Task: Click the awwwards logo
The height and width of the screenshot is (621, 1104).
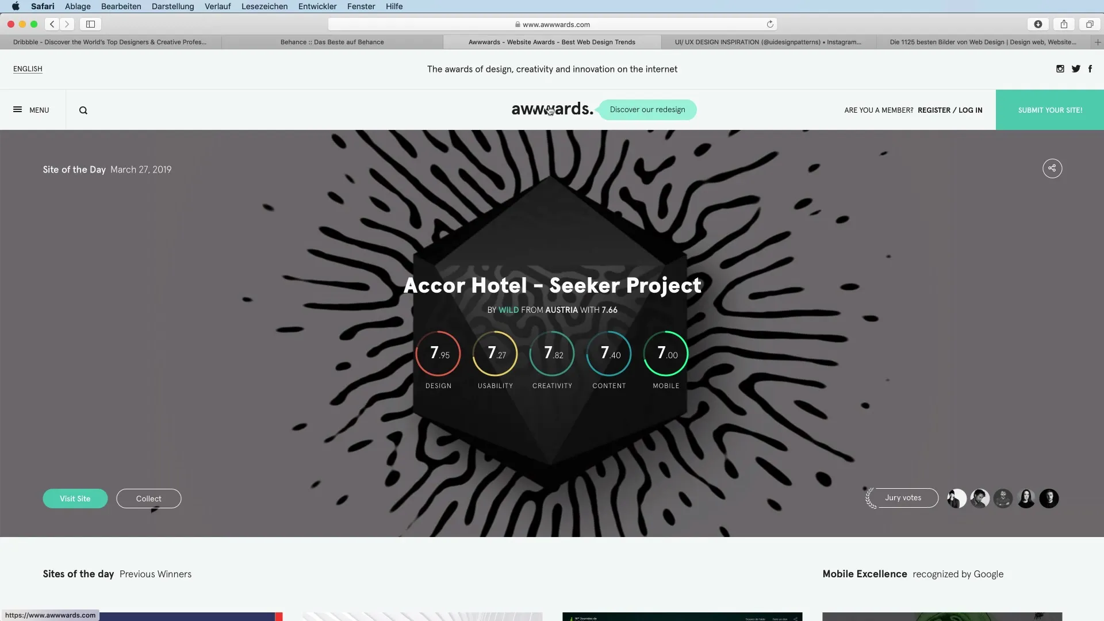Action: [552, 109]
